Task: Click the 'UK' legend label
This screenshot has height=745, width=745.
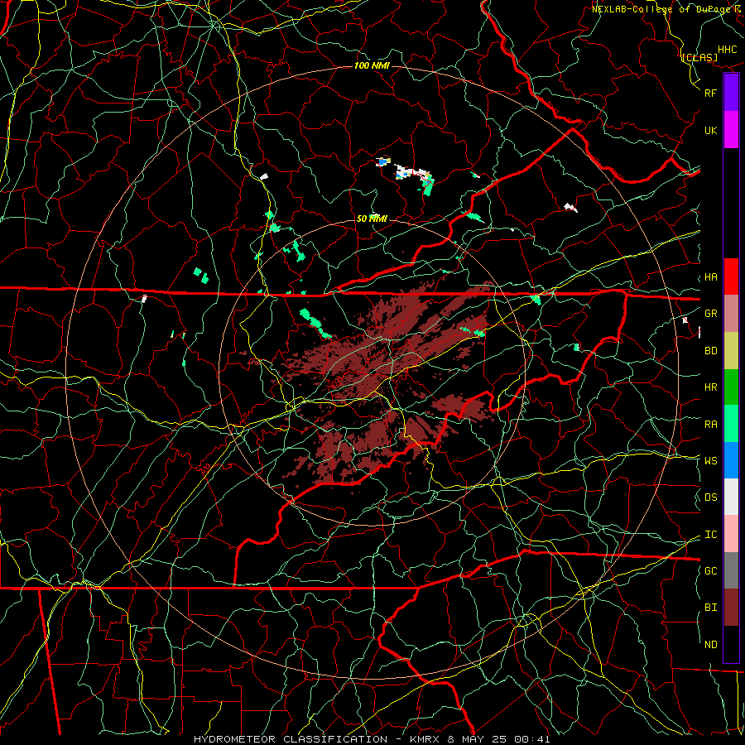Action: tap(711, 130)
